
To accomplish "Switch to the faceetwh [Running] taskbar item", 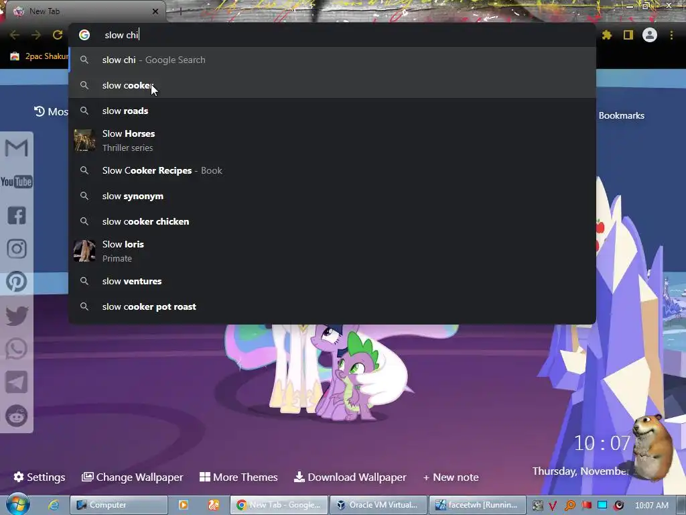I will pyautogui.click(x=477, y=505).
